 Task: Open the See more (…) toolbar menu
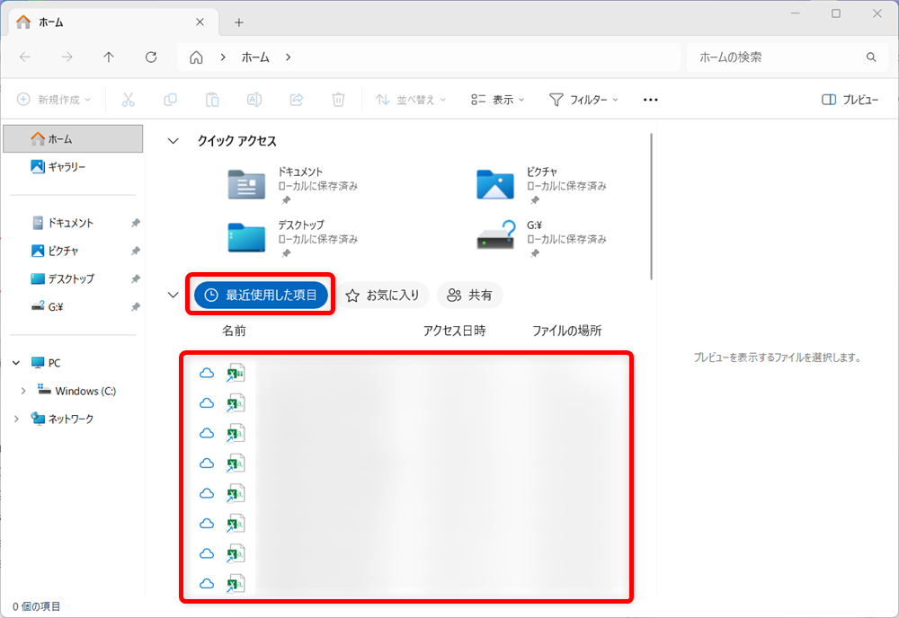point(650,100)
